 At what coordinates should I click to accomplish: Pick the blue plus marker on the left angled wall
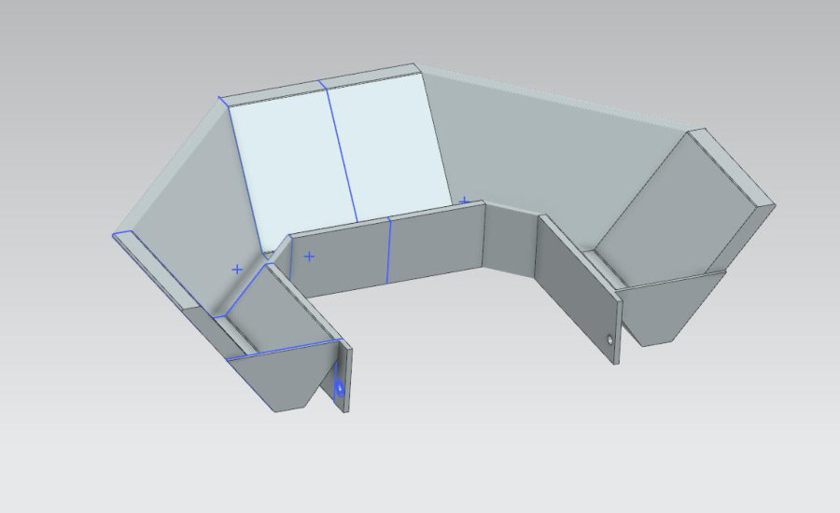click(x=237, y=270)
